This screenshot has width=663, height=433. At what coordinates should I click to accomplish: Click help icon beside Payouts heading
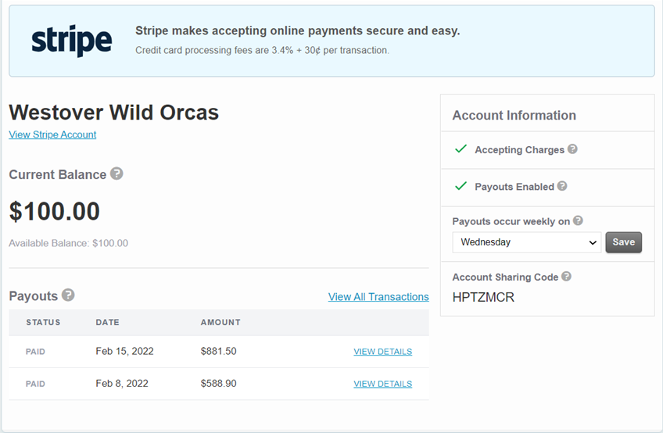68,295
